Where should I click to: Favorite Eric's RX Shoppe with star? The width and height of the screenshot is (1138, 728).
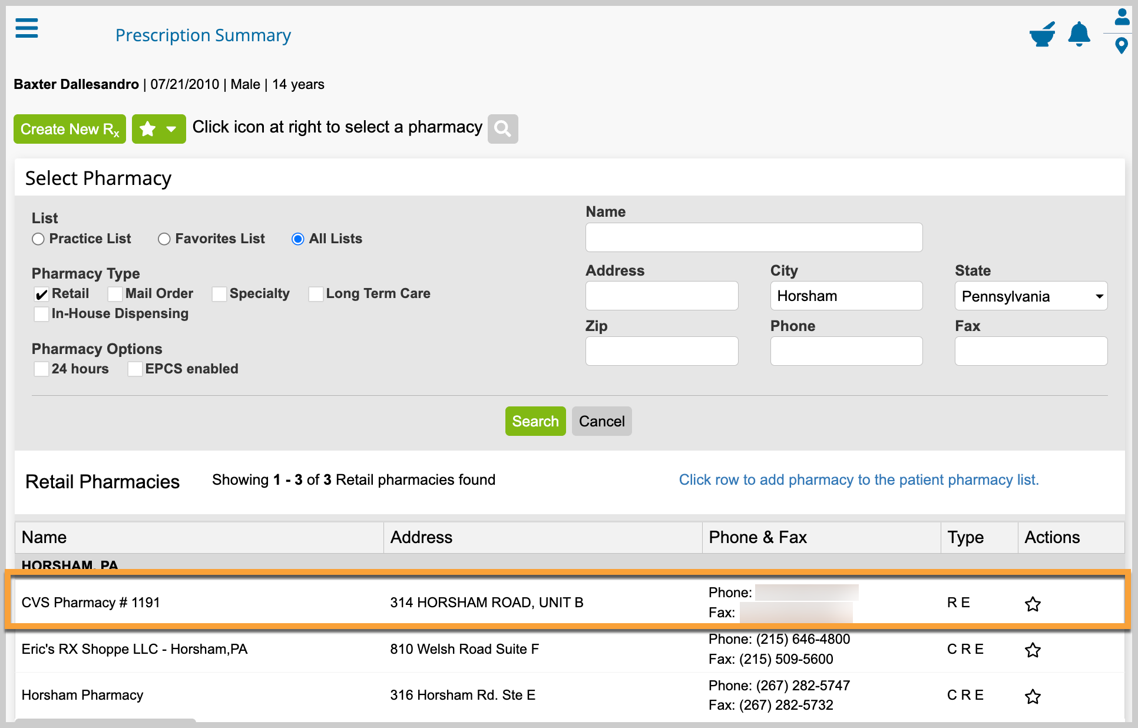point(1033,650)
